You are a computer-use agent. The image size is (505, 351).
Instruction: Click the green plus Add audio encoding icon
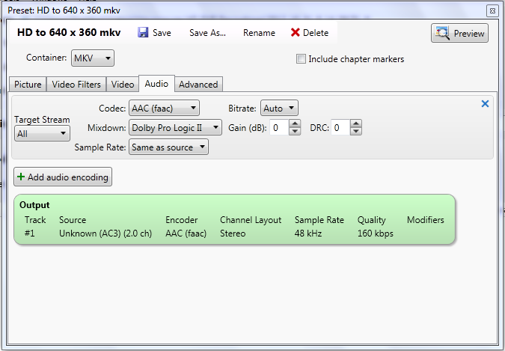point(21,177)
